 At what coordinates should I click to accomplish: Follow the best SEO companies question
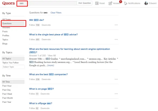coord(32,79)
